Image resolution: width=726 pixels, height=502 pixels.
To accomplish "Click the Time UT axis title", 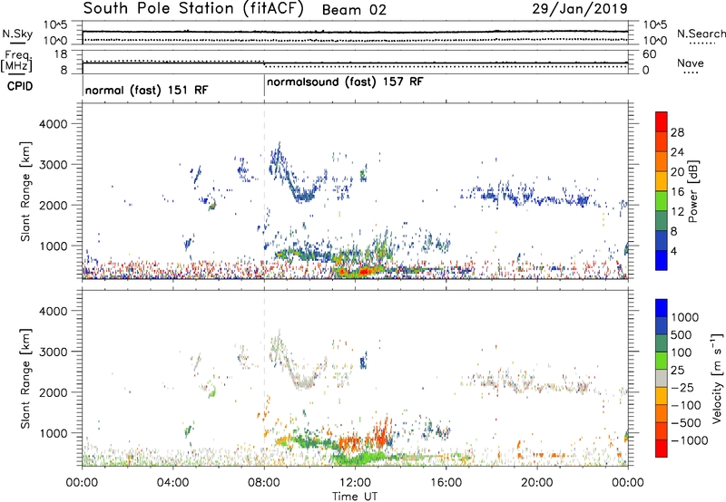I will [355, 497].
